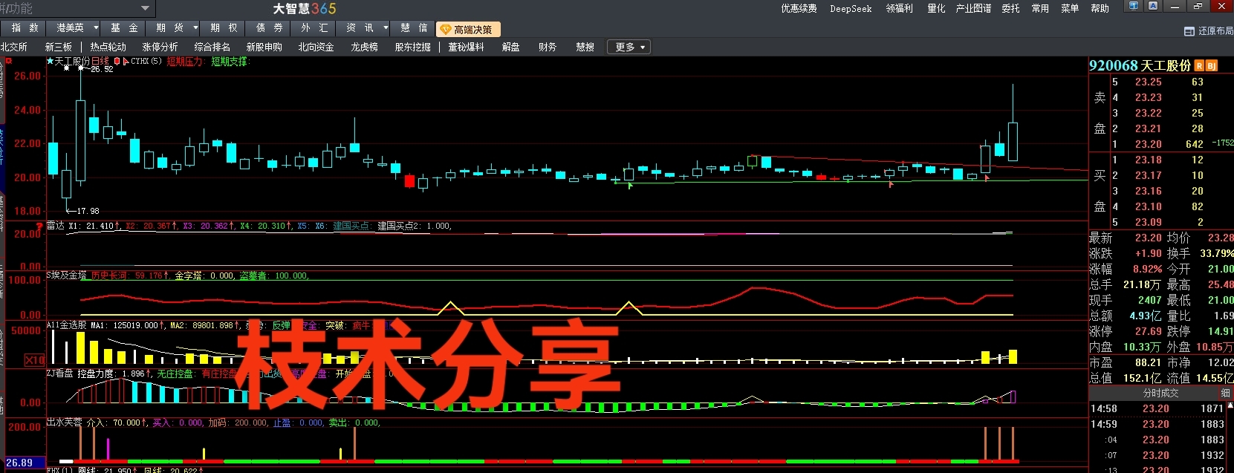Screen dimensions: 1234x473
Task: Open the 更多 dropdown
Action: point(629,47)
